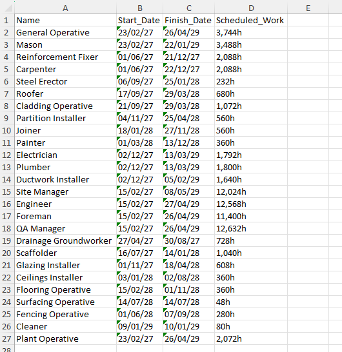Screen dimensions: 342x352
Task: Click Steel Erector's start date 06/09/27
Action: tap(140, 81)
